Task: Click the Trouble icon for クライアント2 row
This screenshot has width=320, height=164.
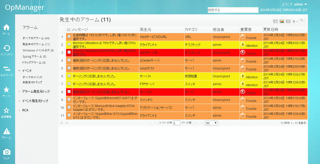Action: (x=242, y=115)
